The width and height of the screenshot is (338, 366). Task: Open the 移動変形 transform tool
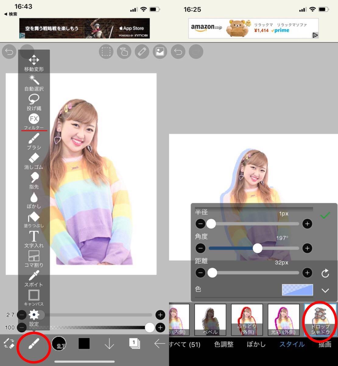coord(34,62)
